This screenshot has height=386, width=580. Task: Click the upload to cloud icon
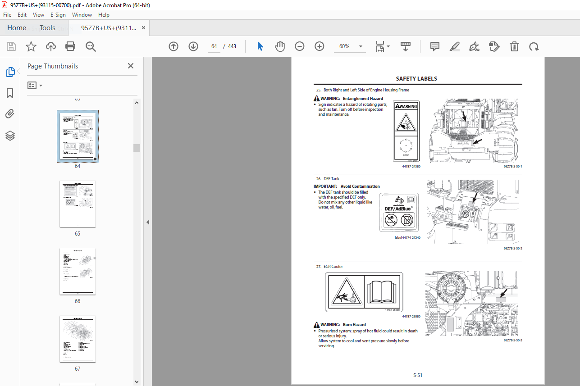click(51, 46)
